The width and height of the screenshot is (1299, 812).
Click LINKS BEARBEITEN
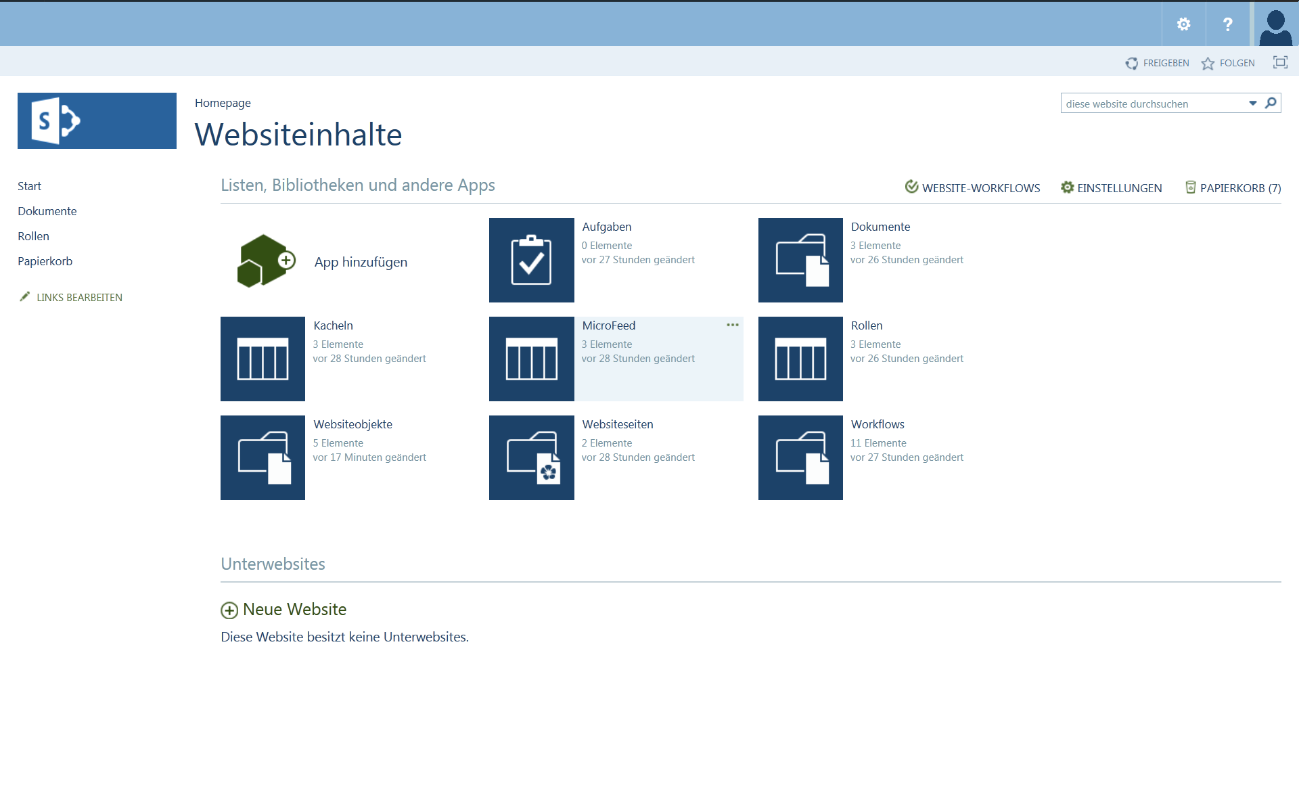79,298
